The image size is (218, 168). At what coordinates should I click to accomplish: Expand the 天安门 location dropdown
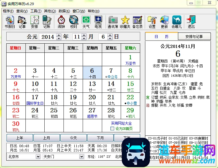[82, 157]
